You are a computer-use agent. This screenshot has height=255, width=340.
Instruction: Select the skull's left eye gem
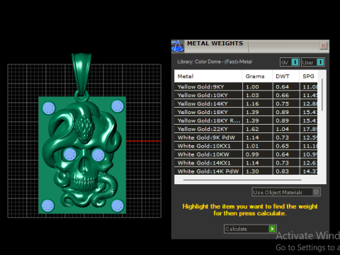tap(70, 154)
